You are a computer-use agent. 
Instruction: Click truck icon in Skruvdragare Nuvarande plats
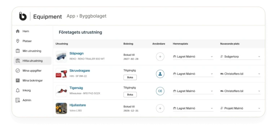click(x=222, y=74)
